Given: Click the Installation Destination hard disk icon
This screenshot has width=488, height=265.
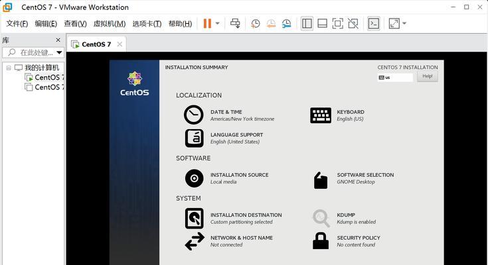Looking at the screenshot, I should click(194, 219).
